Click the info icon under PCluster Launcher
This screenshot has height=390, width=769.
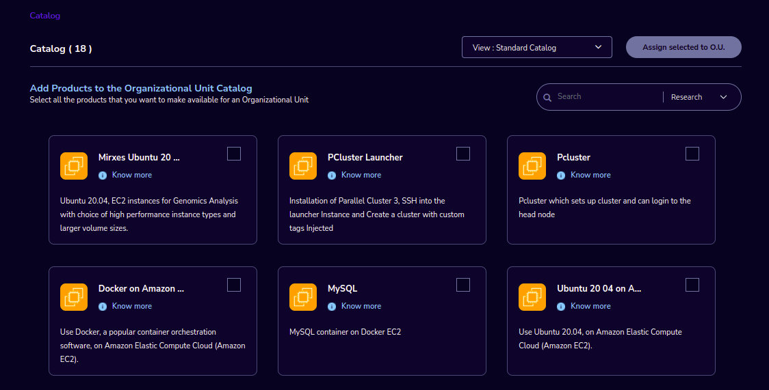332,175
